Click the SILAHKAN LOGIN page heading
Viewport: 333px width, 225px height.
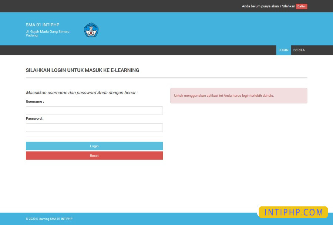(82, 70)
